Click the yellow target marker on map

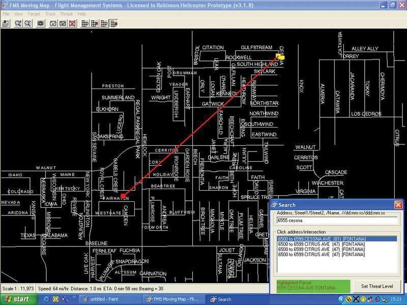(x=280, y=56)
